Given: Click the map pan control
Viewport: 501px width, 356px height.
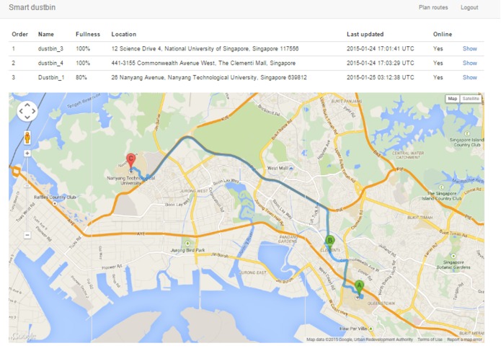Looking at the screenshot, I should 27,111.
